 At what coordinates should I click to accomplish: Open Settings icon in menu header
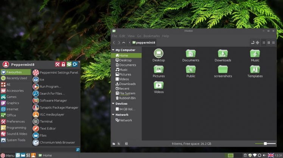tap(58, 64)
